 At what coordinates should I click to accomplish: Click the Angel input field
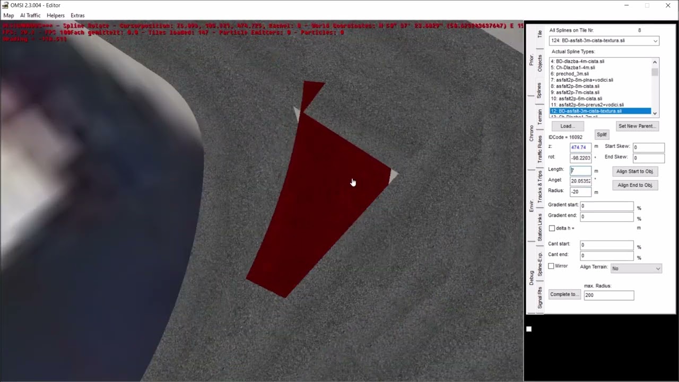coord(580,181)
